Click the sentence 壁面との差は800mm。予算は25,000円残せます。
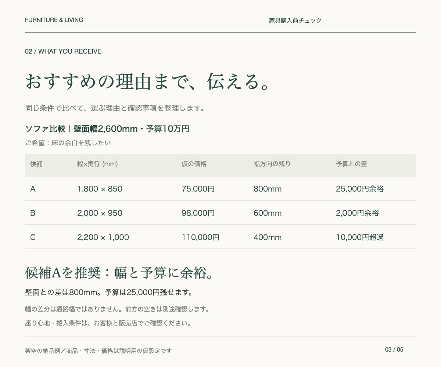The image size is (441, 367). tap(109, 292)
